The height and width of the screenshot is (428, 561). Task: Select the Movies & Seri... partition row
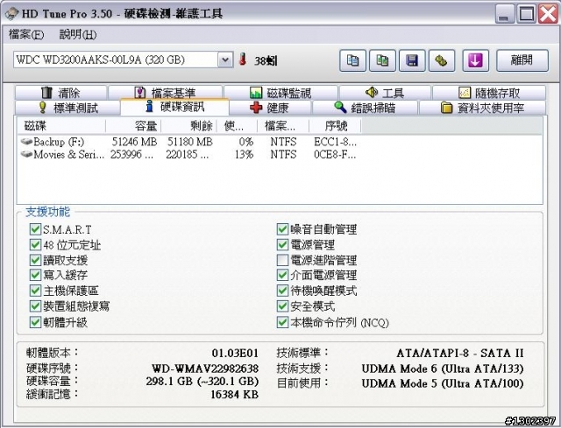[x=189, y=155]
